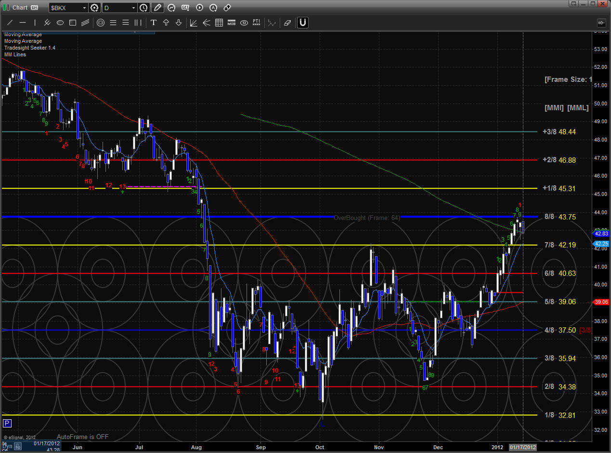
Task: Click the blue P button on chart
Action: tap(7, 424)
